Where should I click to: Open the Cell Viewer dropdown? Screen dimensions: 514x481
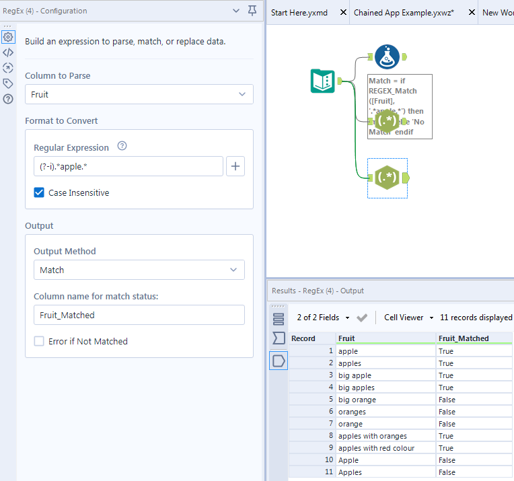pyautogui.click(x=409, y=318)
